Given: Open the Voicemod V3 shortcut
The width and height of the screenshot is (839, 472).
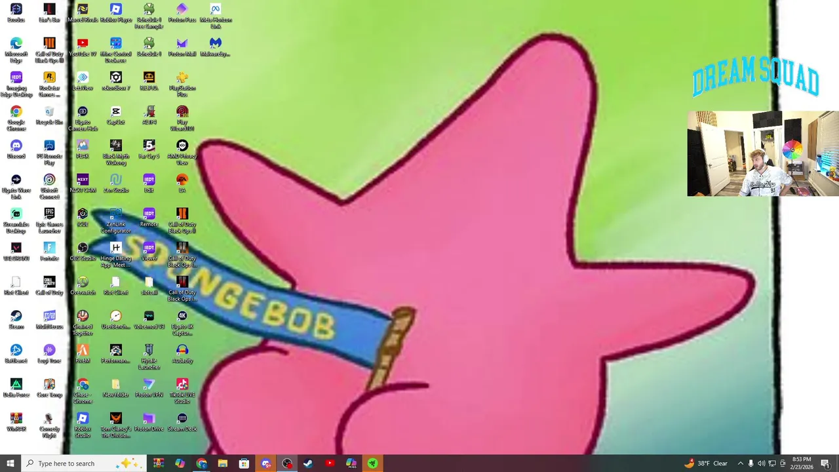Looking at the screenshot, I should pyautogui.click(x=149, y=320).
